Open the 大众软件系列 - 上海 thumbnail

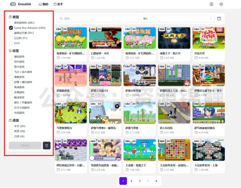click(208, 150)
